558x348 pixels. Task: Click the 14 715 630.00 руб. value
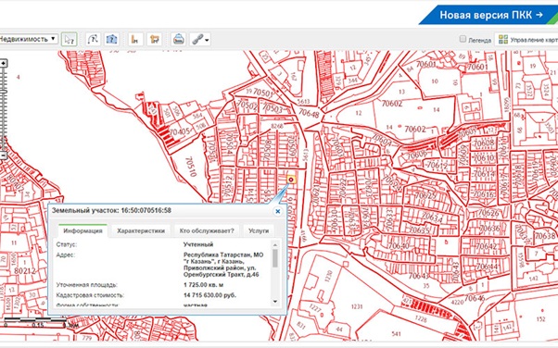pos(209,295)
